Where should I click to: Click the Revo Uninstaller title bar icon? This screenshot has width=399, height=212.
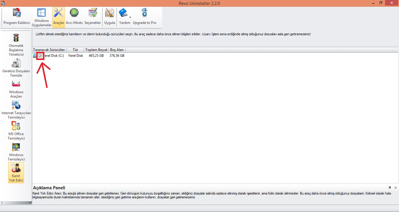(x=3, y=3)
